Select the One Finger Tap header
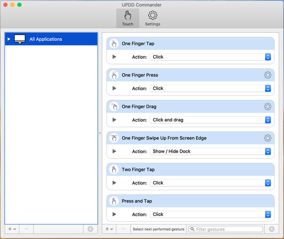Viewport: 284px width, 239px height. (190, 44)
